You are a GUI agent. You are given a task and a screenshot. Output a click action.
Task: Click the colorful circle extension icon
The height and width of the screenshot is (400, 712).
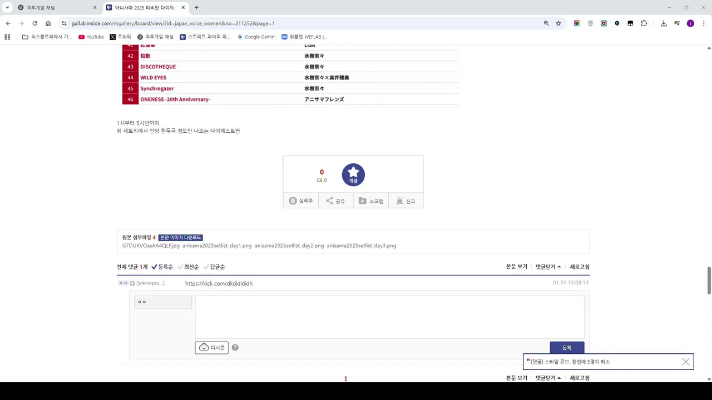click(577, 23)
